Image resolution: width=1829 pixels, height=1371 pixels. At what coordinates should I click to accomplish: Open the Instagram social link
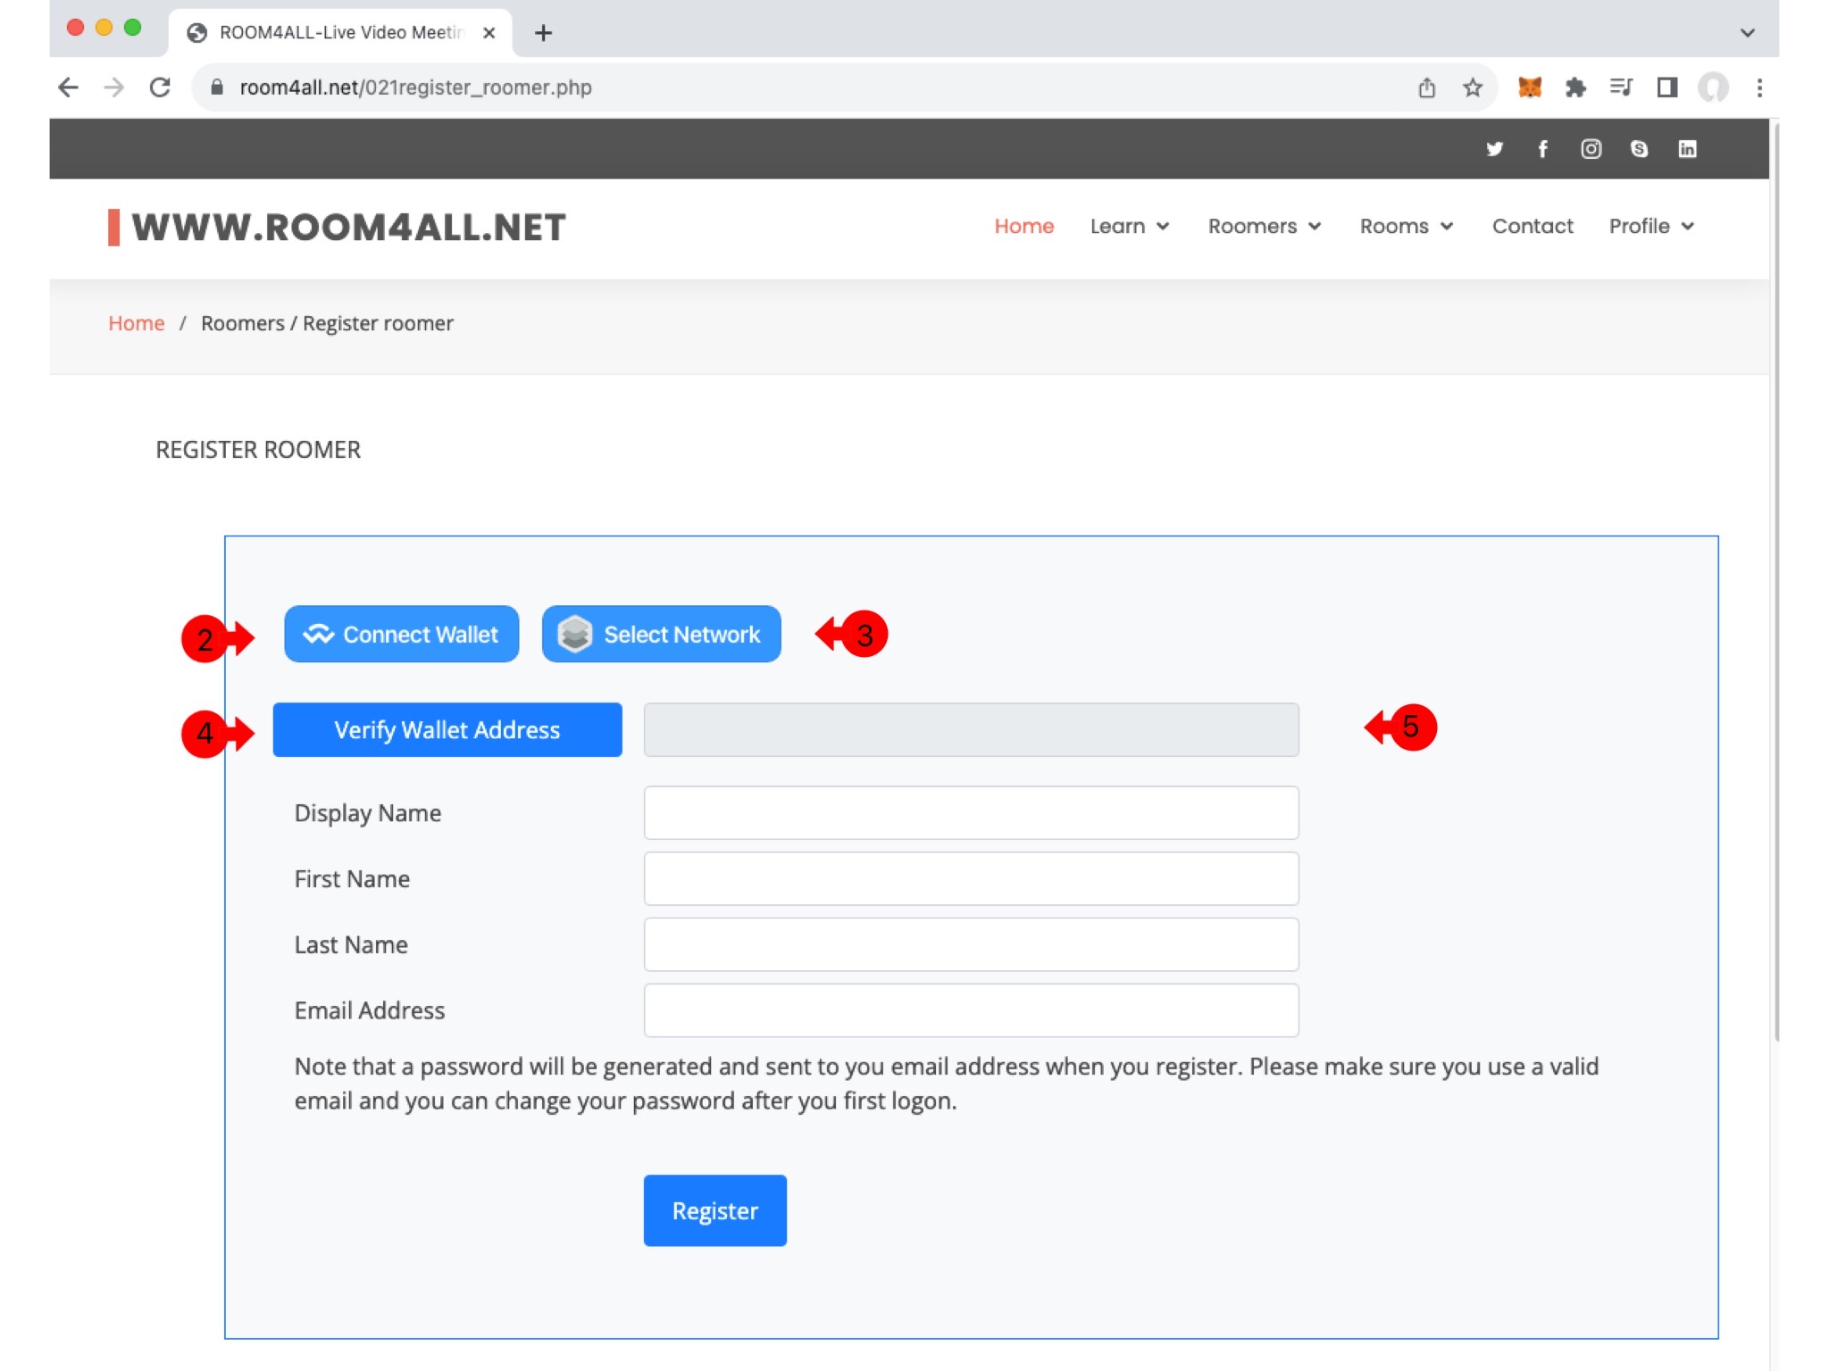pos(1591,149)
